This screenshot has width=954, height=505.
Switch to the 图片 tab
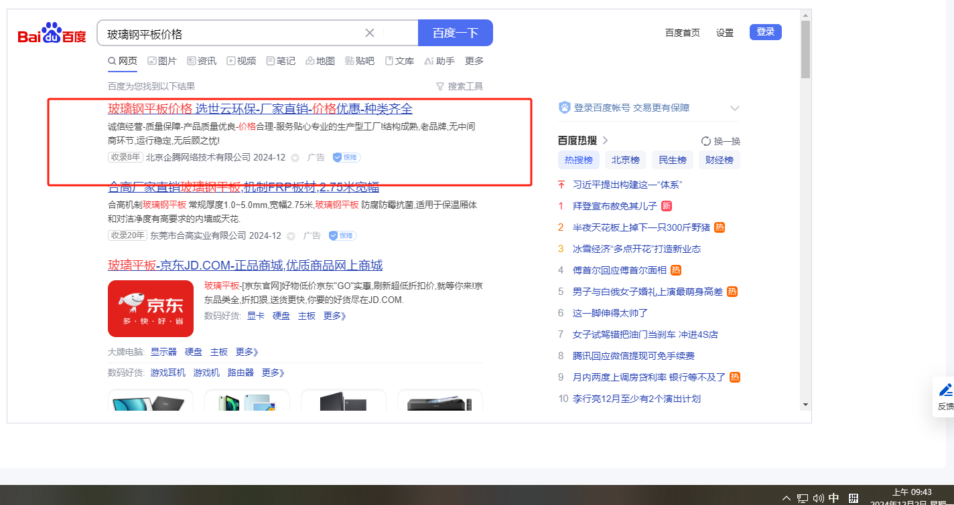pos(161,61)
